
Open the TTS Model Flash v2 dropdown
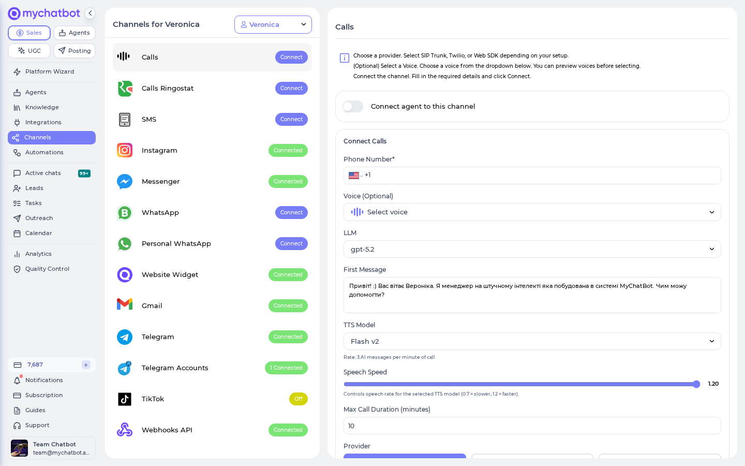[532, 341]
